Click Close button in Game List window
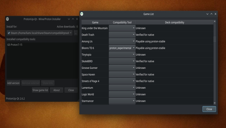Image resolution: width=226 pixels, height=128 pixels. (209, 109)
